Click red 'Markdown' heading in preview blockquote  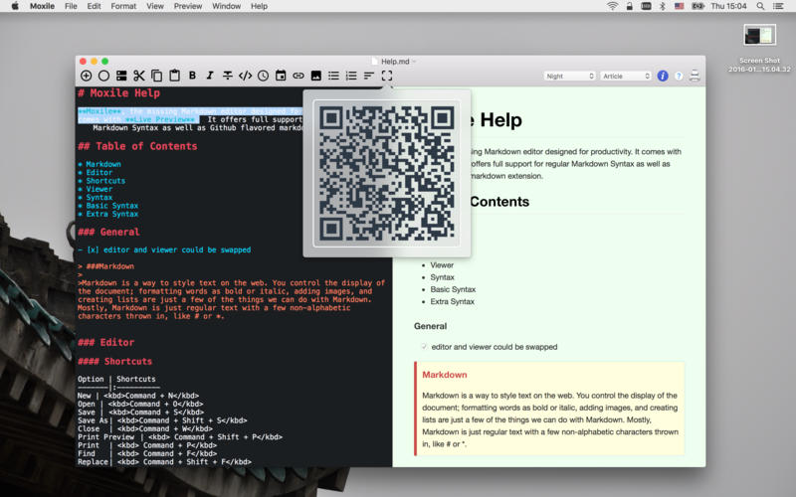tap(445, 375)
